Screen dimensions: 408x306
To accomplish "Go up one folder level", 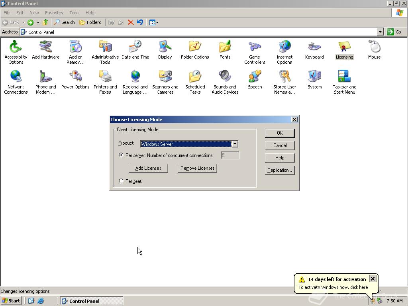I will [45, 22].
